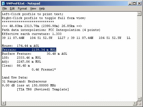Place cursor in Surface Feature line
The height and width of the screenshot is (107, 143).
tap(34, 54)
